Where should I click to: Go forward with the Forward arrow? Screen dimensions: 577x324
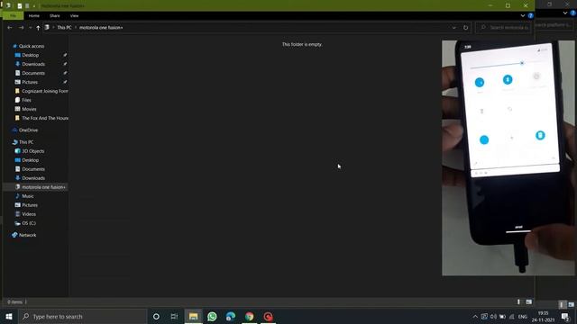[21, 28]
